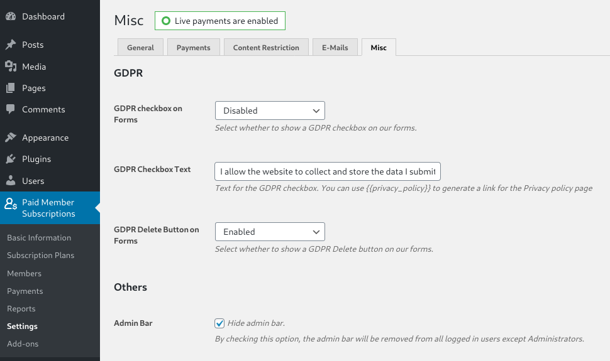Click the Paid Member Subscriptions icon
This screenshot has height=361, width=610.
coord(11,204)
